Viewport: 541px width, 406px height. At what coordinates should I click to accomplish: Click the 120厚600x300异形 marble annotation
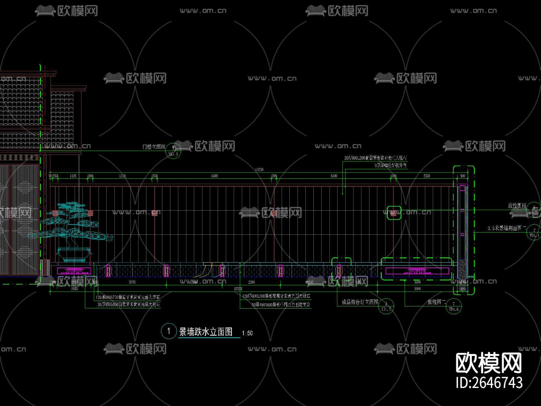click(x=276, y=296)
